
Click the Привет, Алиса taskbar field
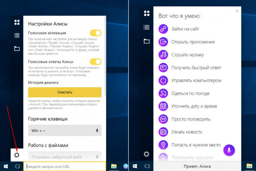[197, 166]
